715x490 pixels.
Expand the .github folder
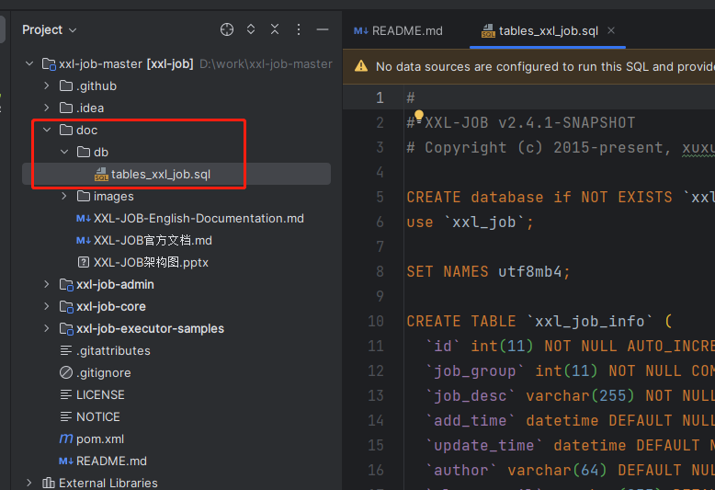pyautogui.click(x=47, y=85)
